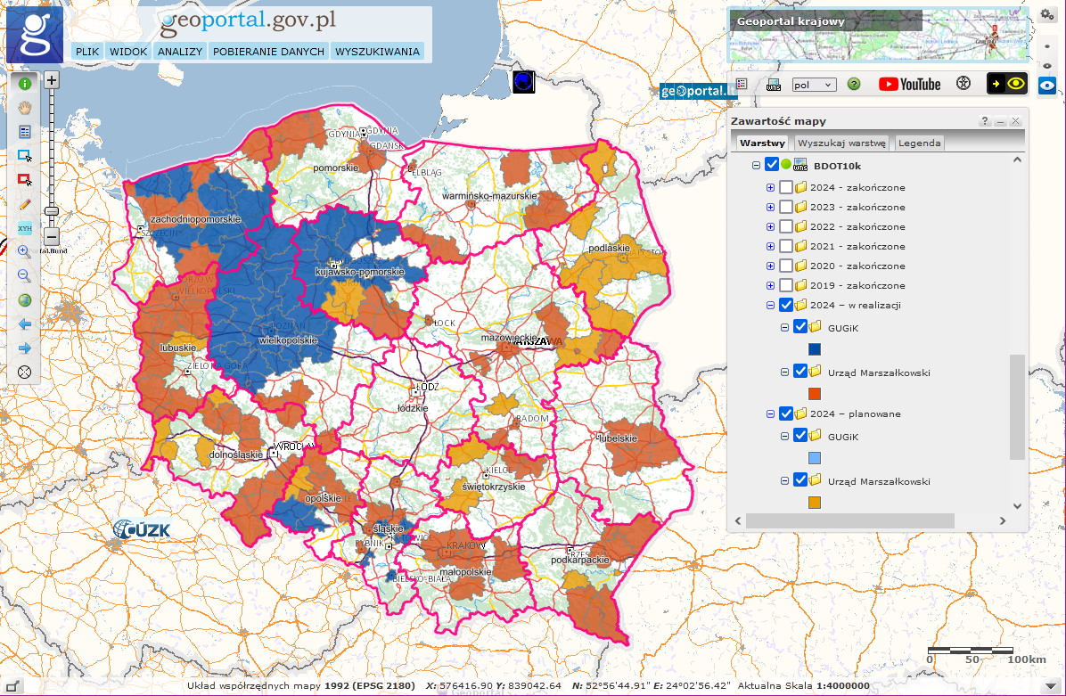This screenshot has height=696, width=1066.
Task: Go to next map view arrow
Action: coord(25,348)
